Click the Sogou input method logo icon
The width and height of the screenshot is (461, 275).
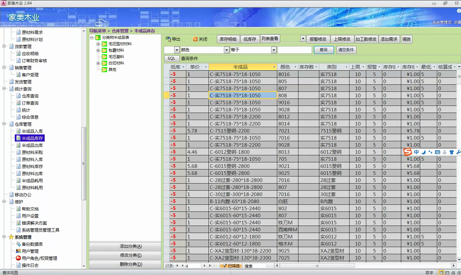coord(408,152)
